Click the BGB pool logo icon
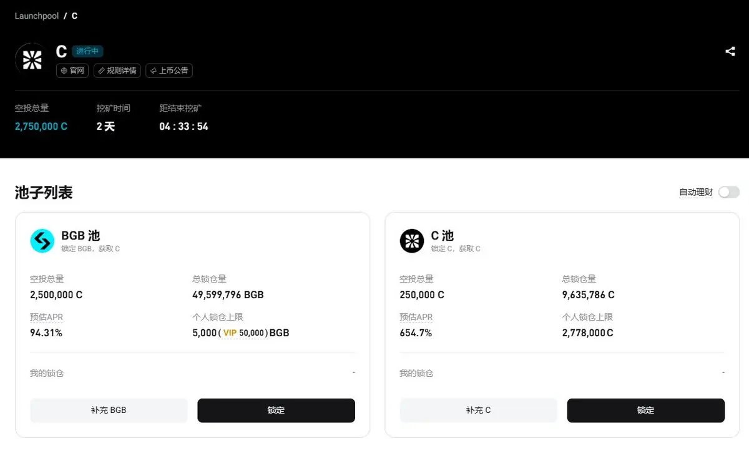Screen dimensions: 749x451 click(x=42, y=241)
